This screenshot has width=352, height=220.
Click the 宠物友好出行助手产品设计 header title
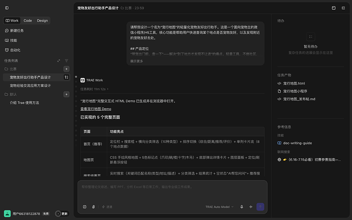[98, 8]
